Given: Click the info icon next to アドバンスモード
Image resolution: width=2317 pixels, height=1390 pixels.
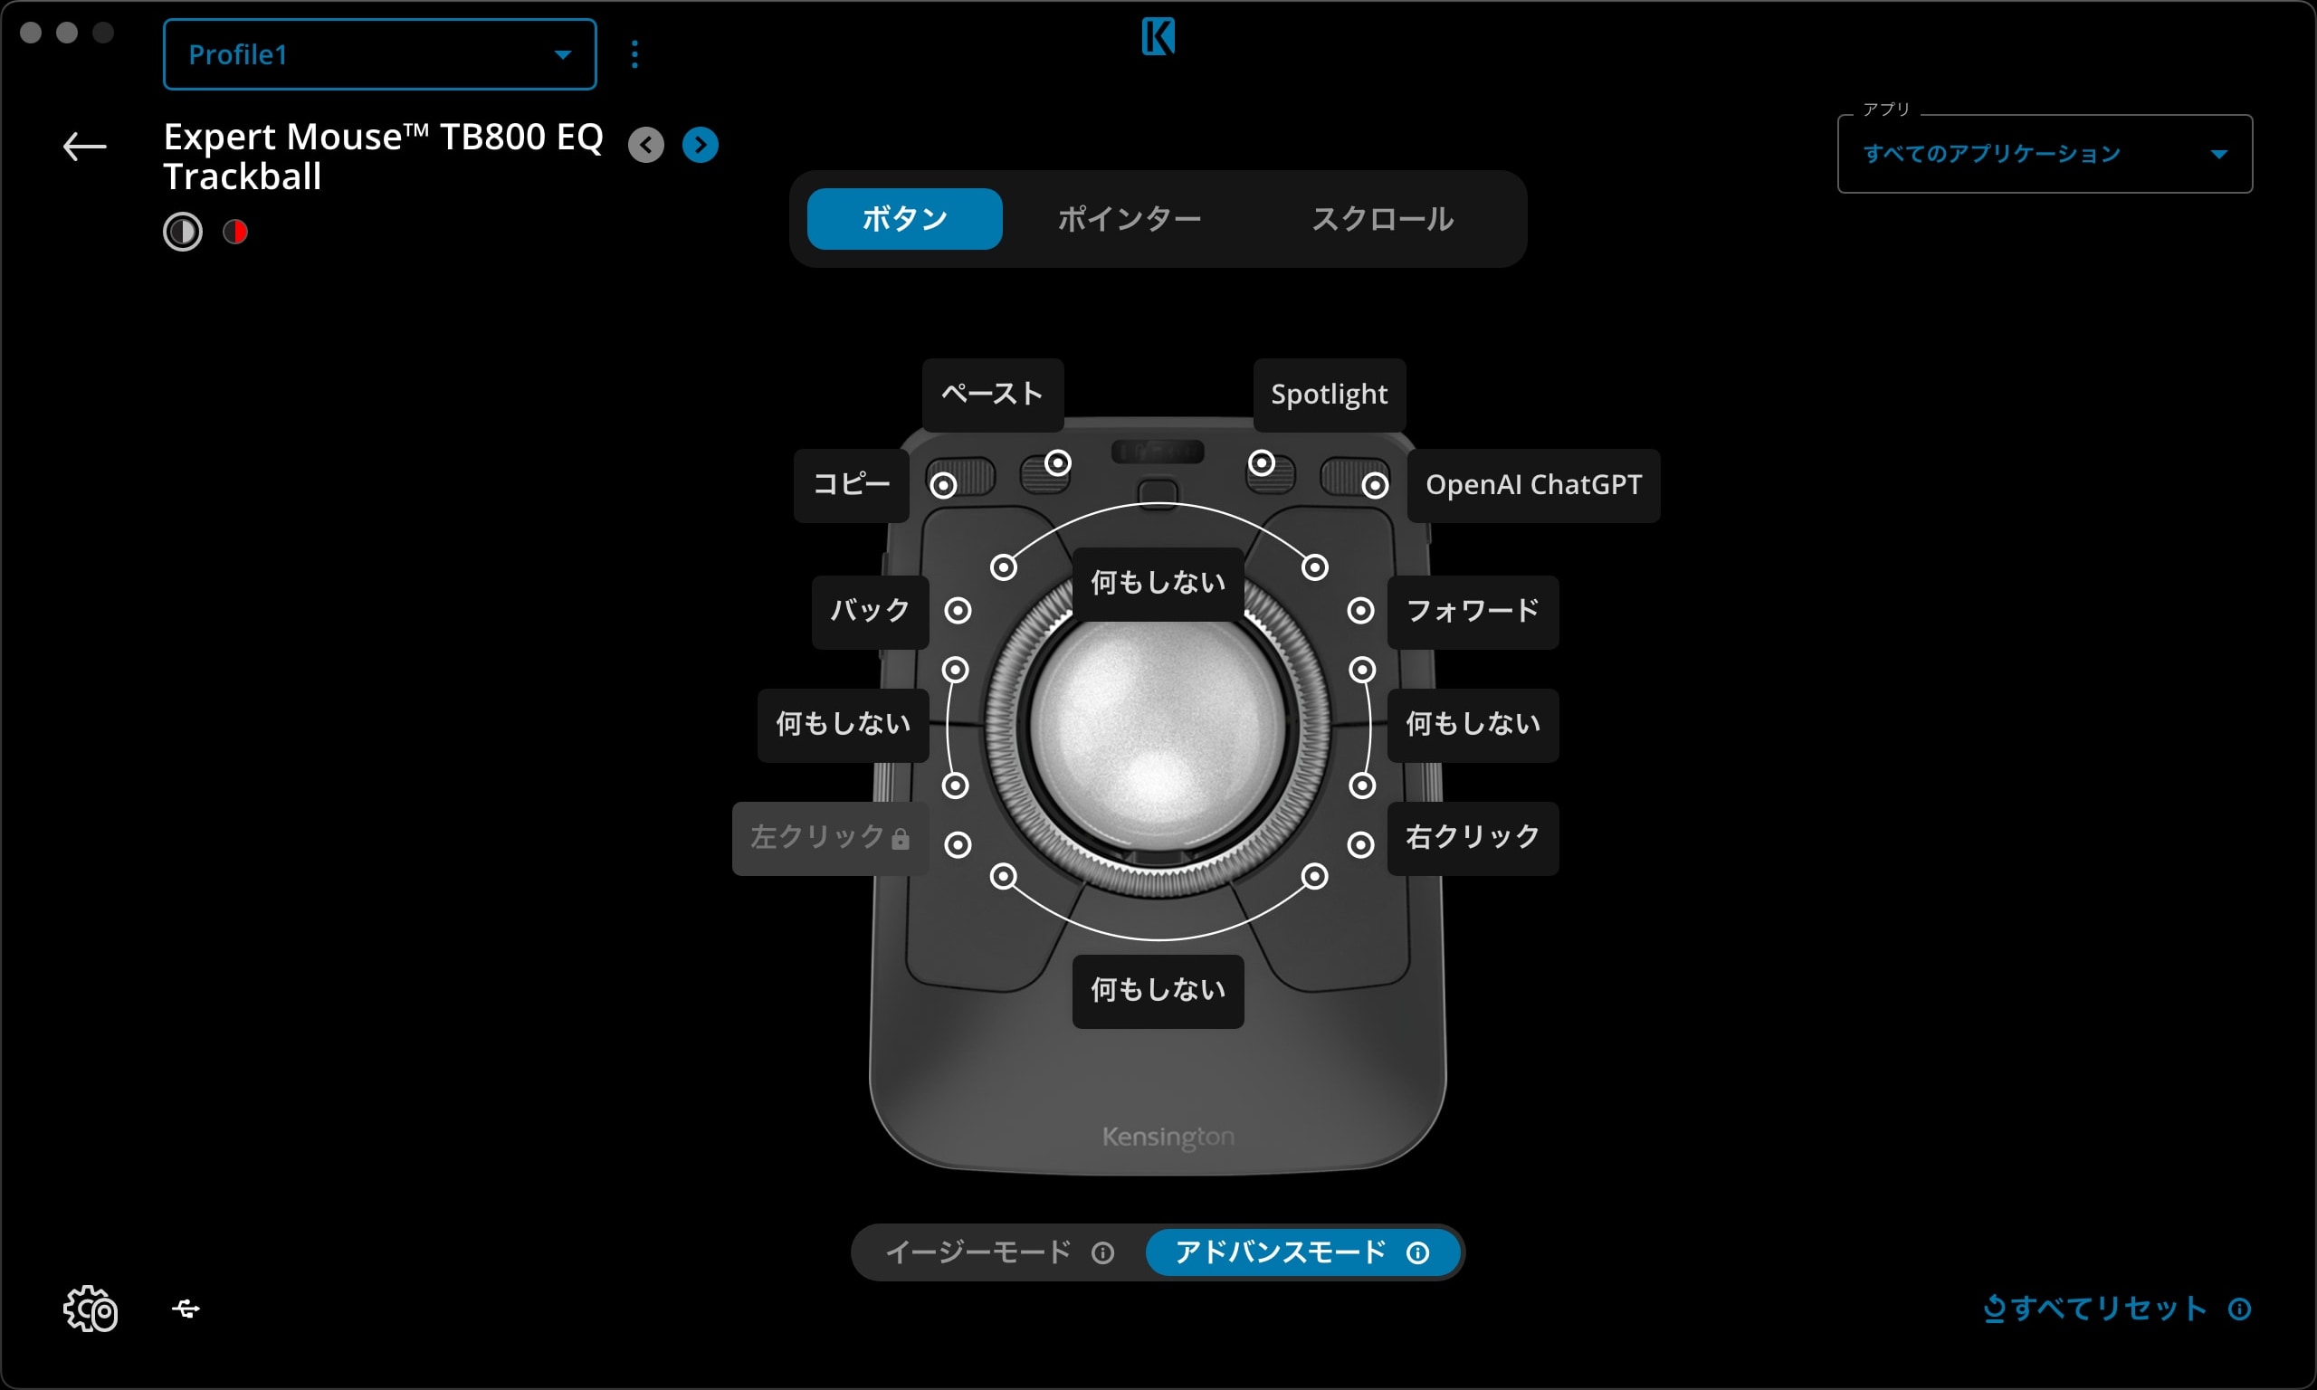Looking at the screenshot, I should pos(1419,1252).
